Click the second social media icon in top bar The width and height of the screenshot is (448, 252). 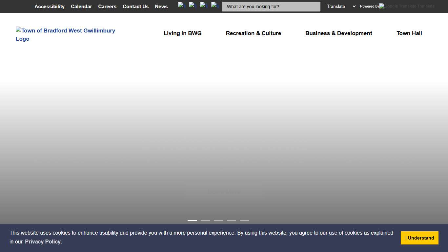coord(193,5)
